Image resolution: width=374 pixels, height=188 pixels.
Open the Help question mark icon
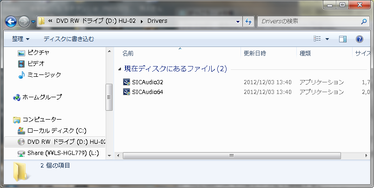[x=359, y=39]
